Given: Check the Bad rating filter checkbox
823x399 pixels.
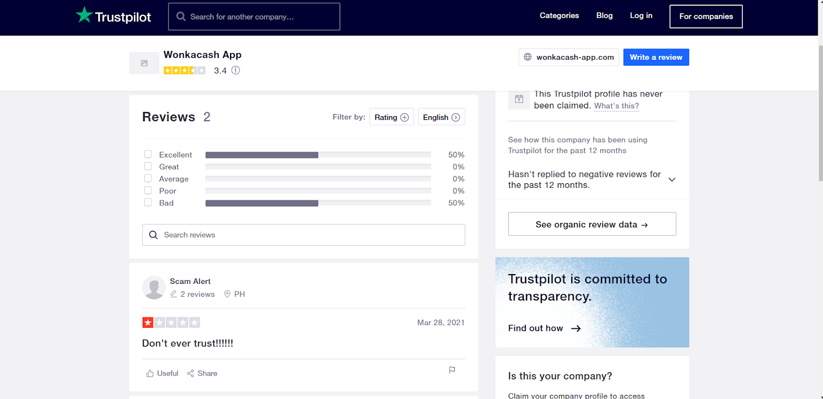Looking at the screenshot, I should [x=148, y=202].
